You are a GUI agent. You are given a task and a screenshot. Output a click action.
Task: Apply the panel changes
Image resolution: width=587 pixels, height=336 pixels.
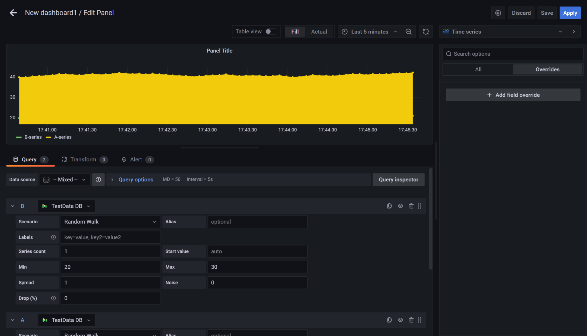[569, 13]
